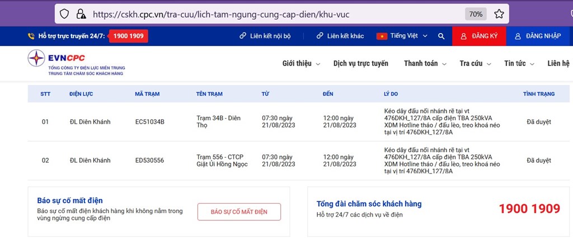Click the shield tracking protection icon
This screenshot has width=573, height=245.
(64, 13)
